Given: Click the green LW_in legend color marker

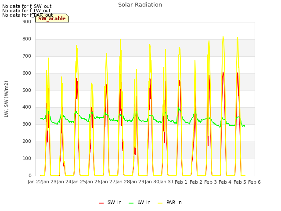Looking at the screenshot, I should (x=131, y=203).
